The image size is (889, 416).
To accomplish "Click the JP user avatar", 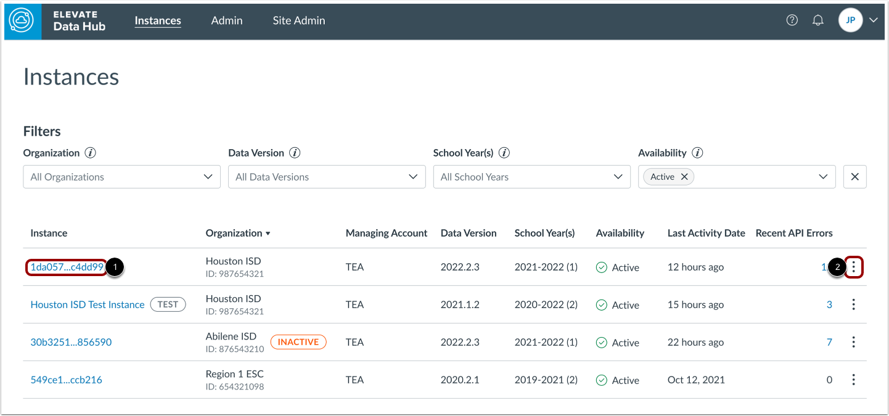I will (x=850, y=20).
